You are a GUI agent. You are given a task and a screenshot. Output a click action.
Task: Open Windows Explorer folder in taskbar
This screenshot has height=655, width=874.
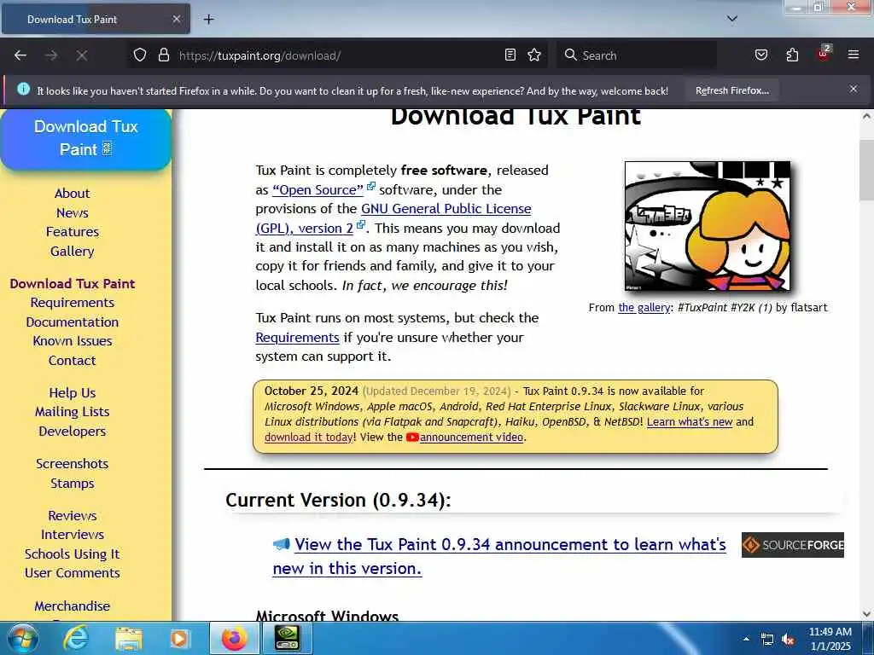129,639
